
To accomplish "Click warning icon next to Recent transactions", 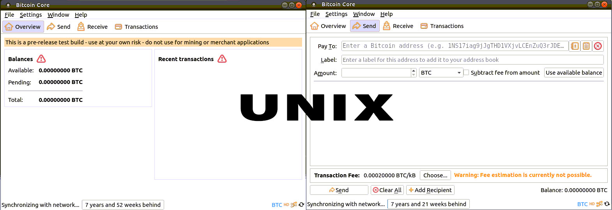I will point(222,59).
